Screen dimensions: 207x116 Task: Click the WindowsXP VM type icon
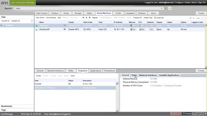(x=65, y=29)
